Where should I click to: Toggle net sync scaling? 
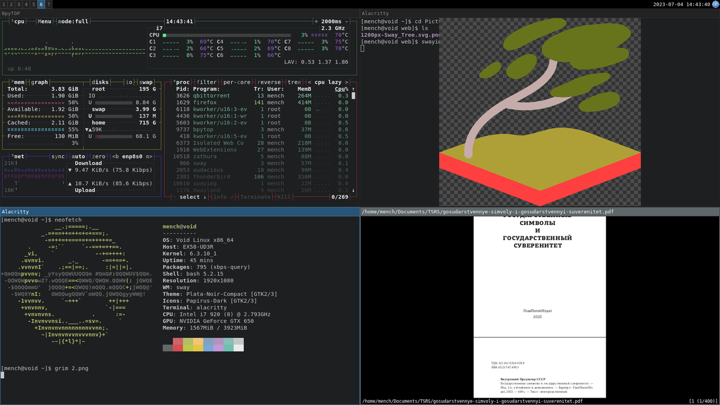click(58, 156)
